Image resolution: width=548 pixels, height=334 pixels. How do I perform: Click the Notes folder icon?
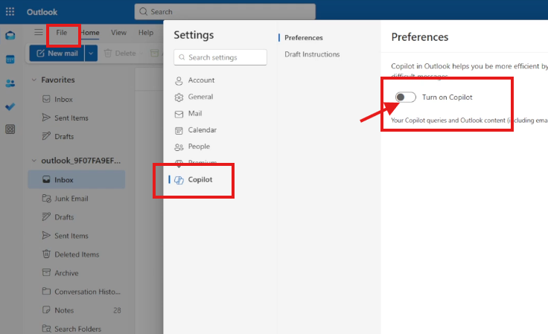tap(46, 309)
